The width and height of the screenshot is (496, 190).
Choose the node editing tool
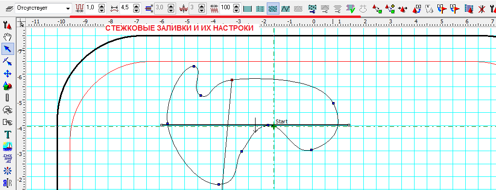click(x=7, y=61)
